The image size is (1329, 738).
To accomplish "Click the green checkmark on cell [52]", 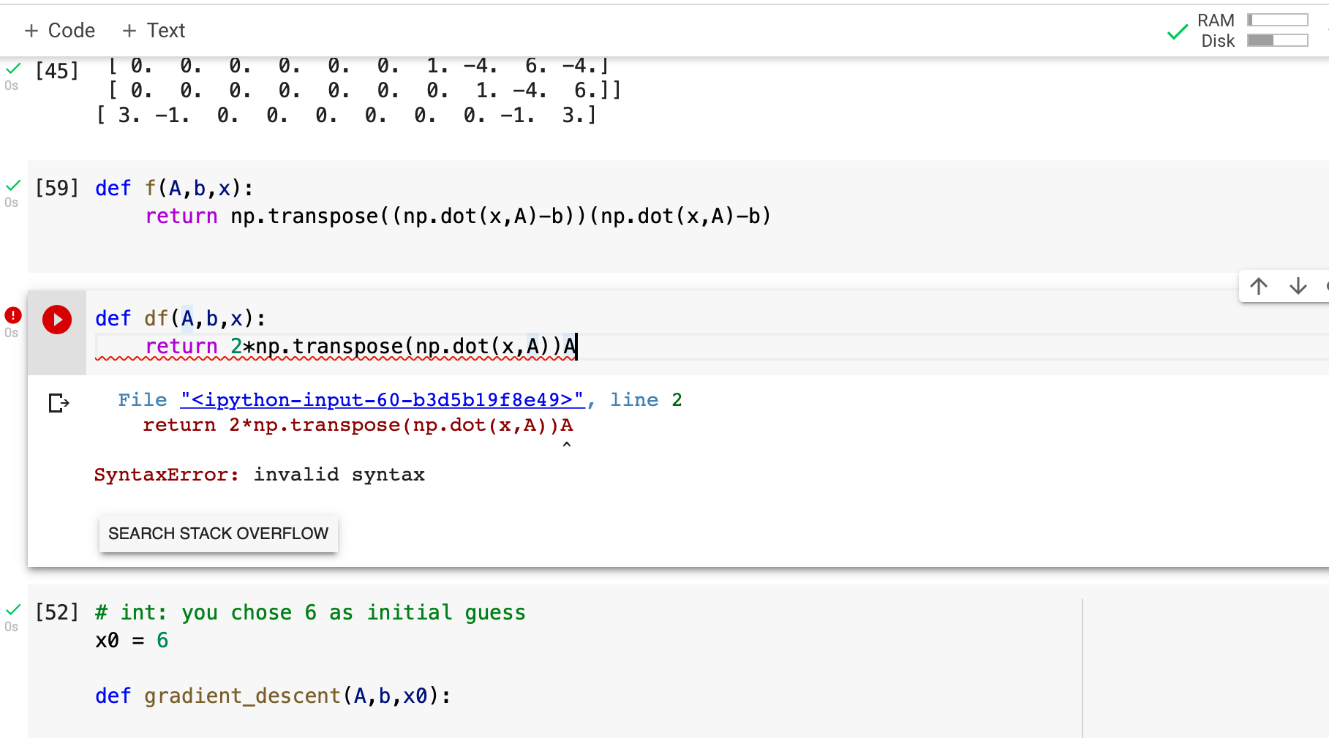I will click(12, 611).
